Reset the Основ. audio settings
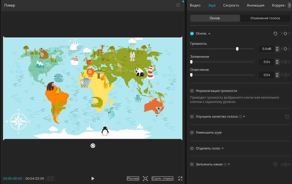Image resolution: width=292 pixels, height=184 pixels. tap(275, 34)
